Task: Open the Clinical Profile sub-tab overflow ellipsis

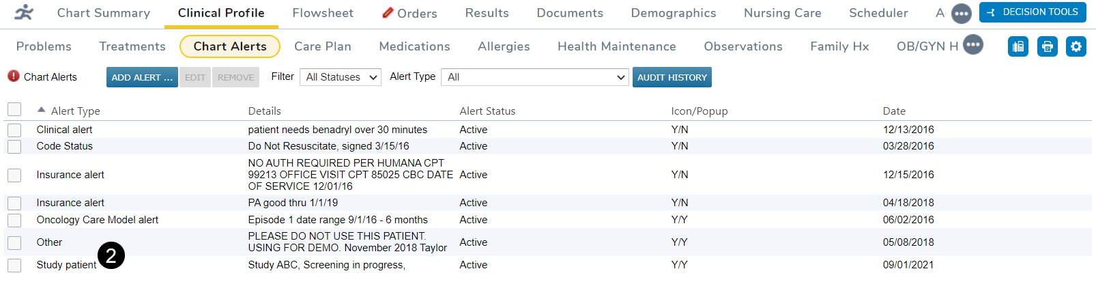Action: 973,46
